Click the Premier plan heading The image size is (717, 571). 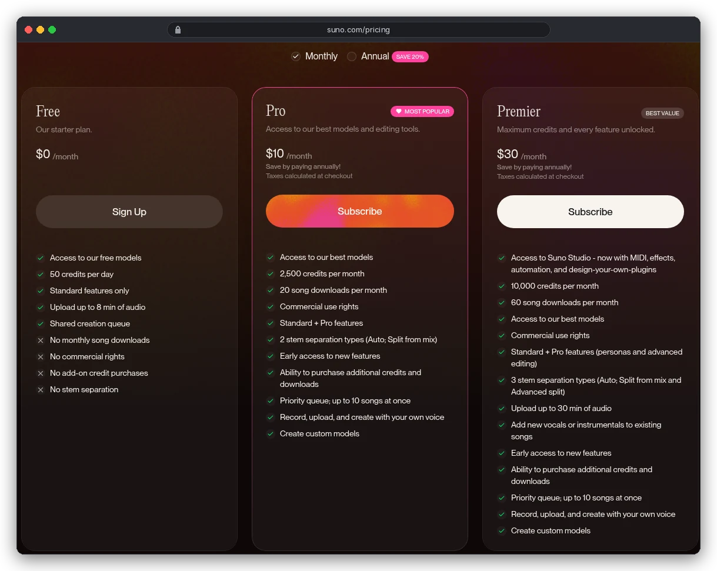[519, 111]
